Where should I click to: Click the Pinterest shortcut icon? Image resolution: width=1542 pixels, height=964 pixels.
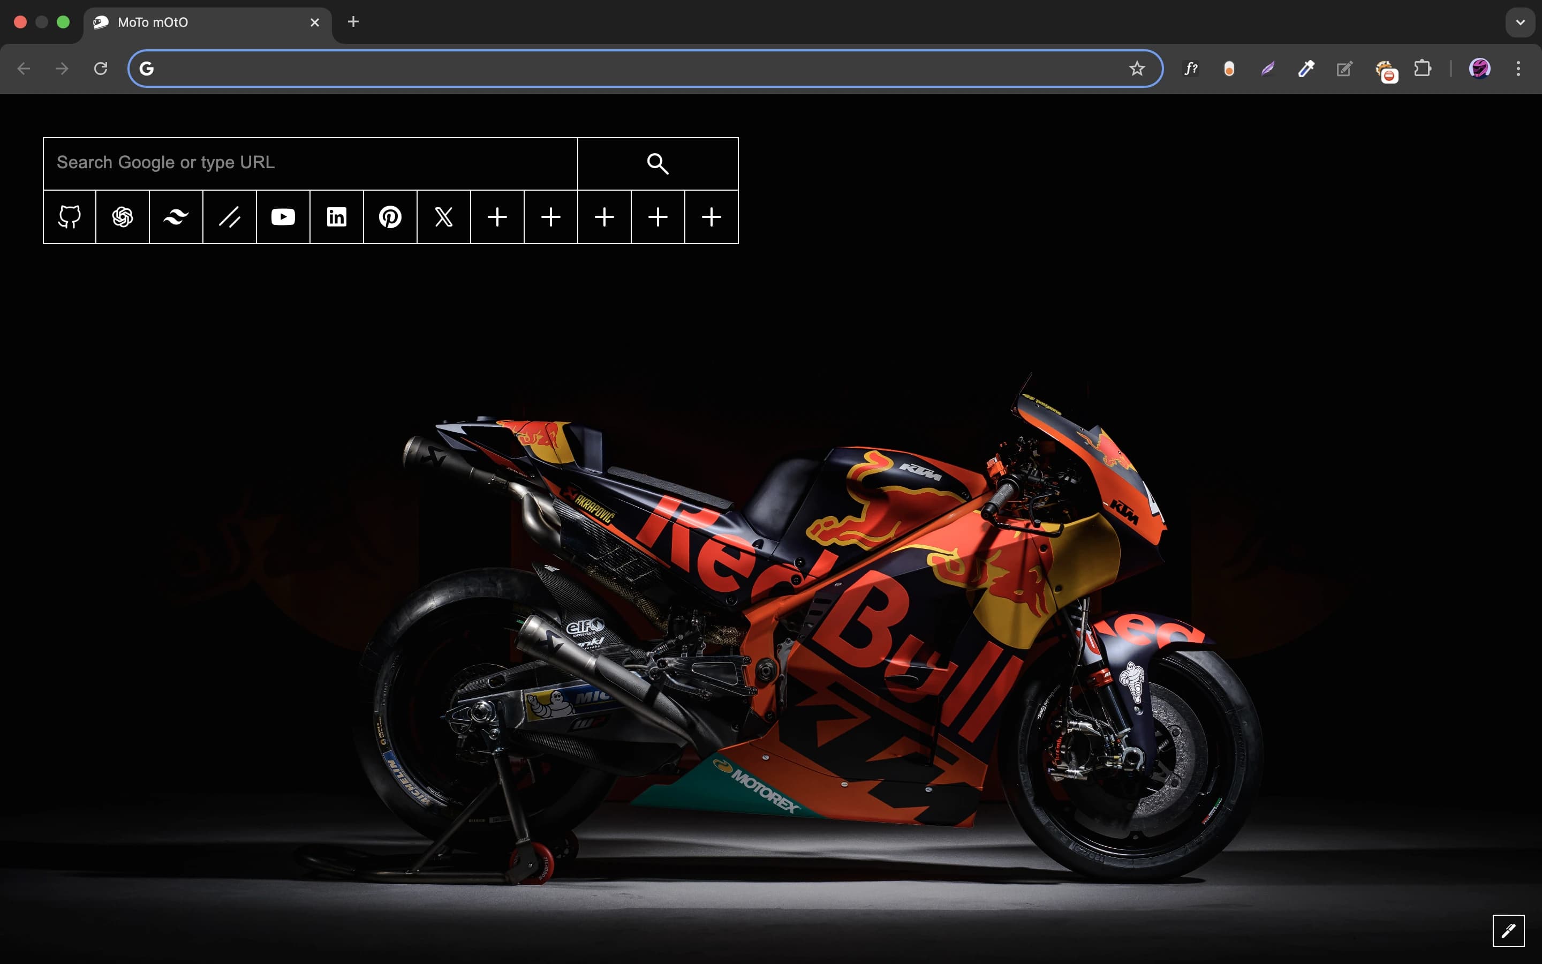(x=390, y=217)
